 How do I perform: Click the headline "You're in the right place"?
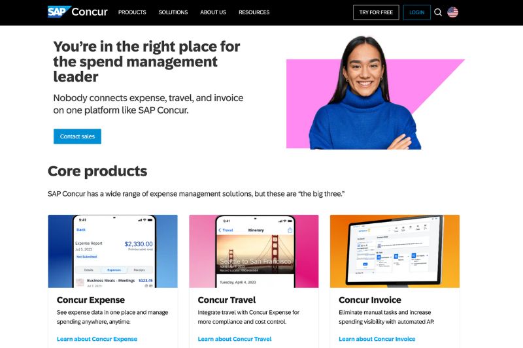pyautogui.click(x=146, y=61)
